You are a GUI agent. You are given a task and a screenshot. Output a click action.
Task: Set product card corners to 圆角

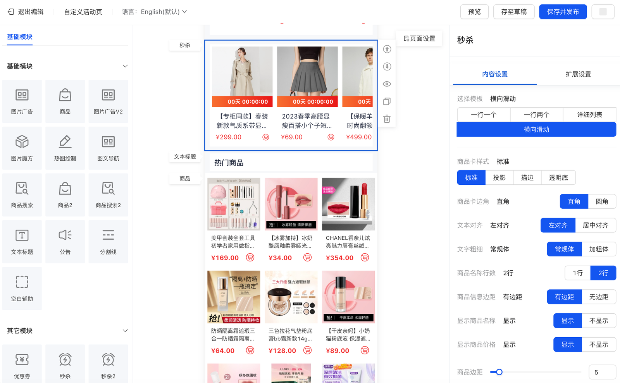[x=602, y=201]
